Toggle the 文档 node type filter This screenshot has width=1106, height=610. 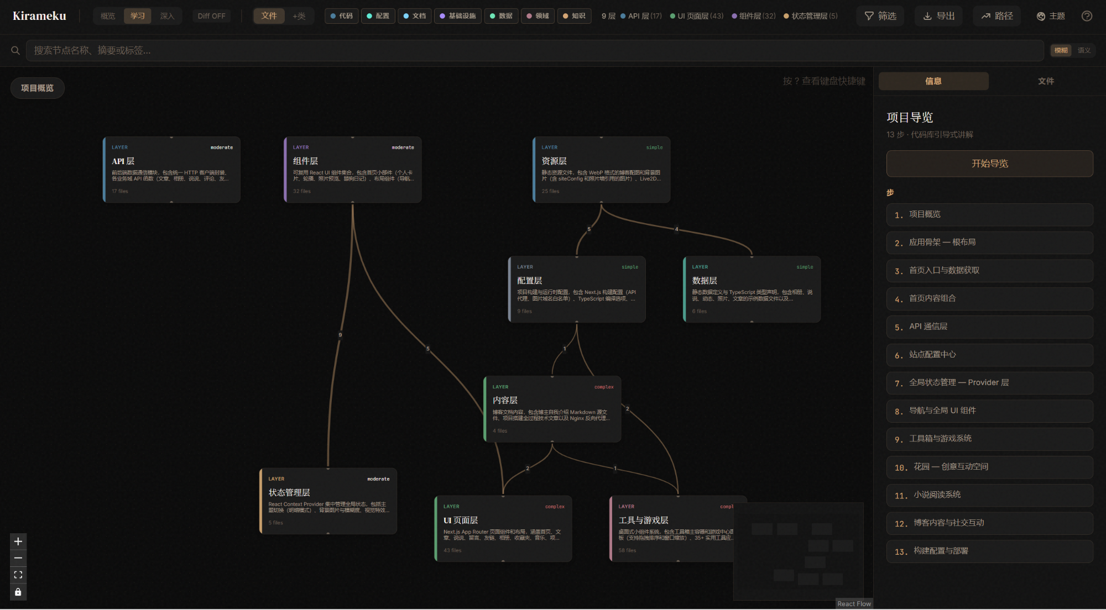pyautogui.click(x=414, y=16)
